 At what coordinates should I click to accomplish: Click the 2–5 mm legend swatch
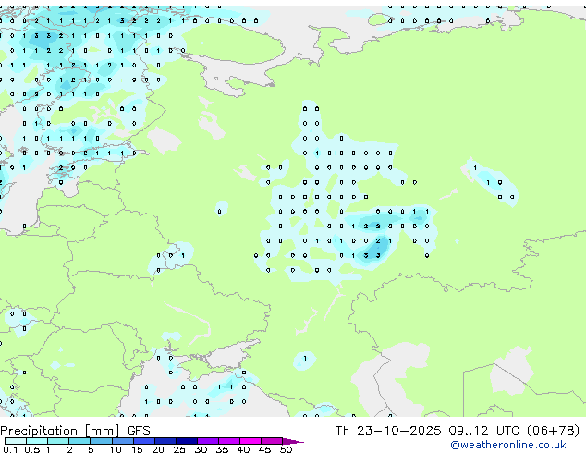79,441
